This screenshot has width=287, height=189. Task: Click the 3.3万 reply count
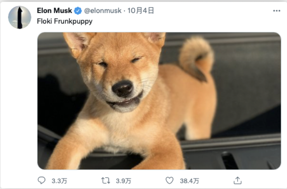coord(59,181)
